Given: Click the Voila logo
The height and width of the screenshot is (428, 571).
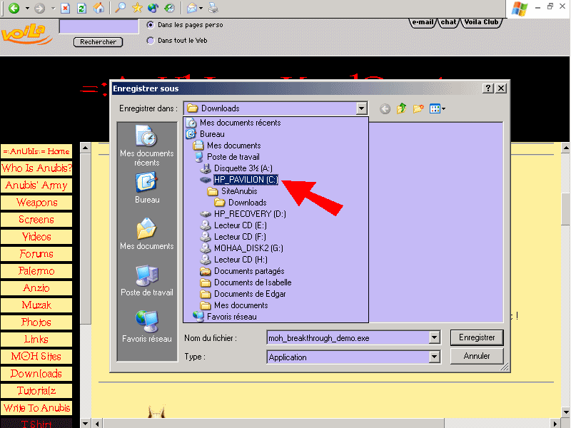Looking at the screenshot, I should (x=26, y=35).
